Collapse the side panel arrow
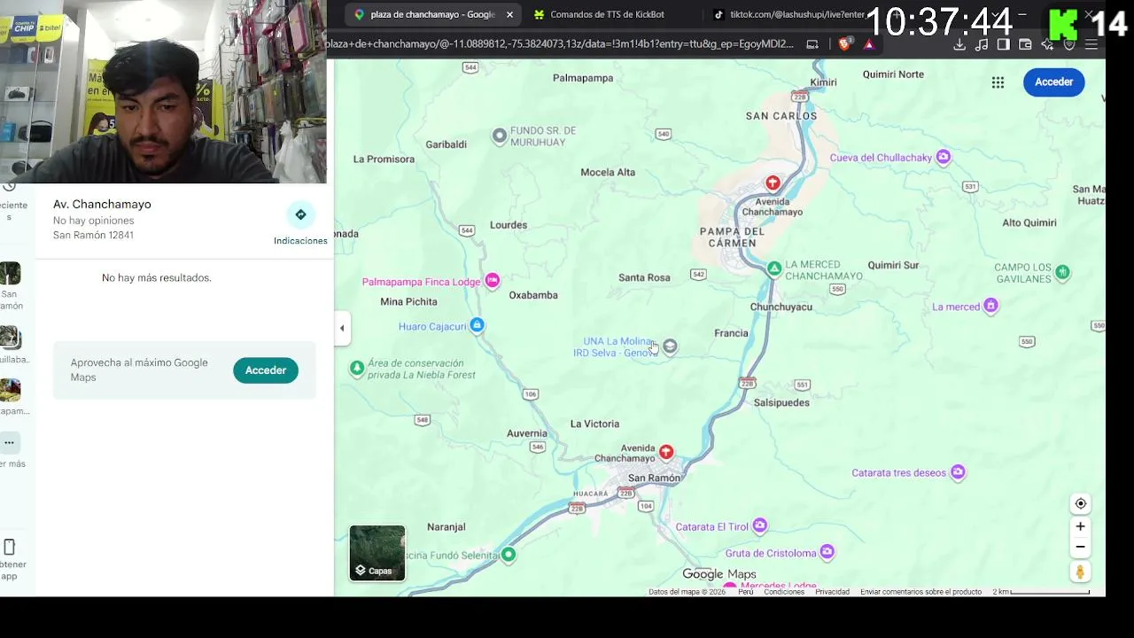Image resolution: width=1134 pixels, height=638 pixels. point(342,328)
